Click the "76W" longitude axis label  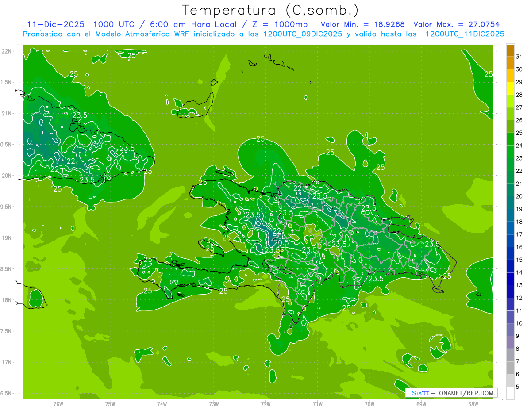click(58, 404)
